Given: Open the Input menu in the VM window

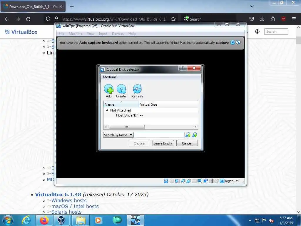Looking at the screenshot, I should (103, 34).
